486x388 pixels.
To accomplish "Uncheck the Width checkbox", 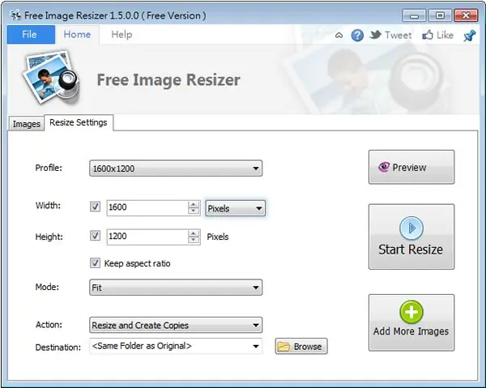I will 95,207.
